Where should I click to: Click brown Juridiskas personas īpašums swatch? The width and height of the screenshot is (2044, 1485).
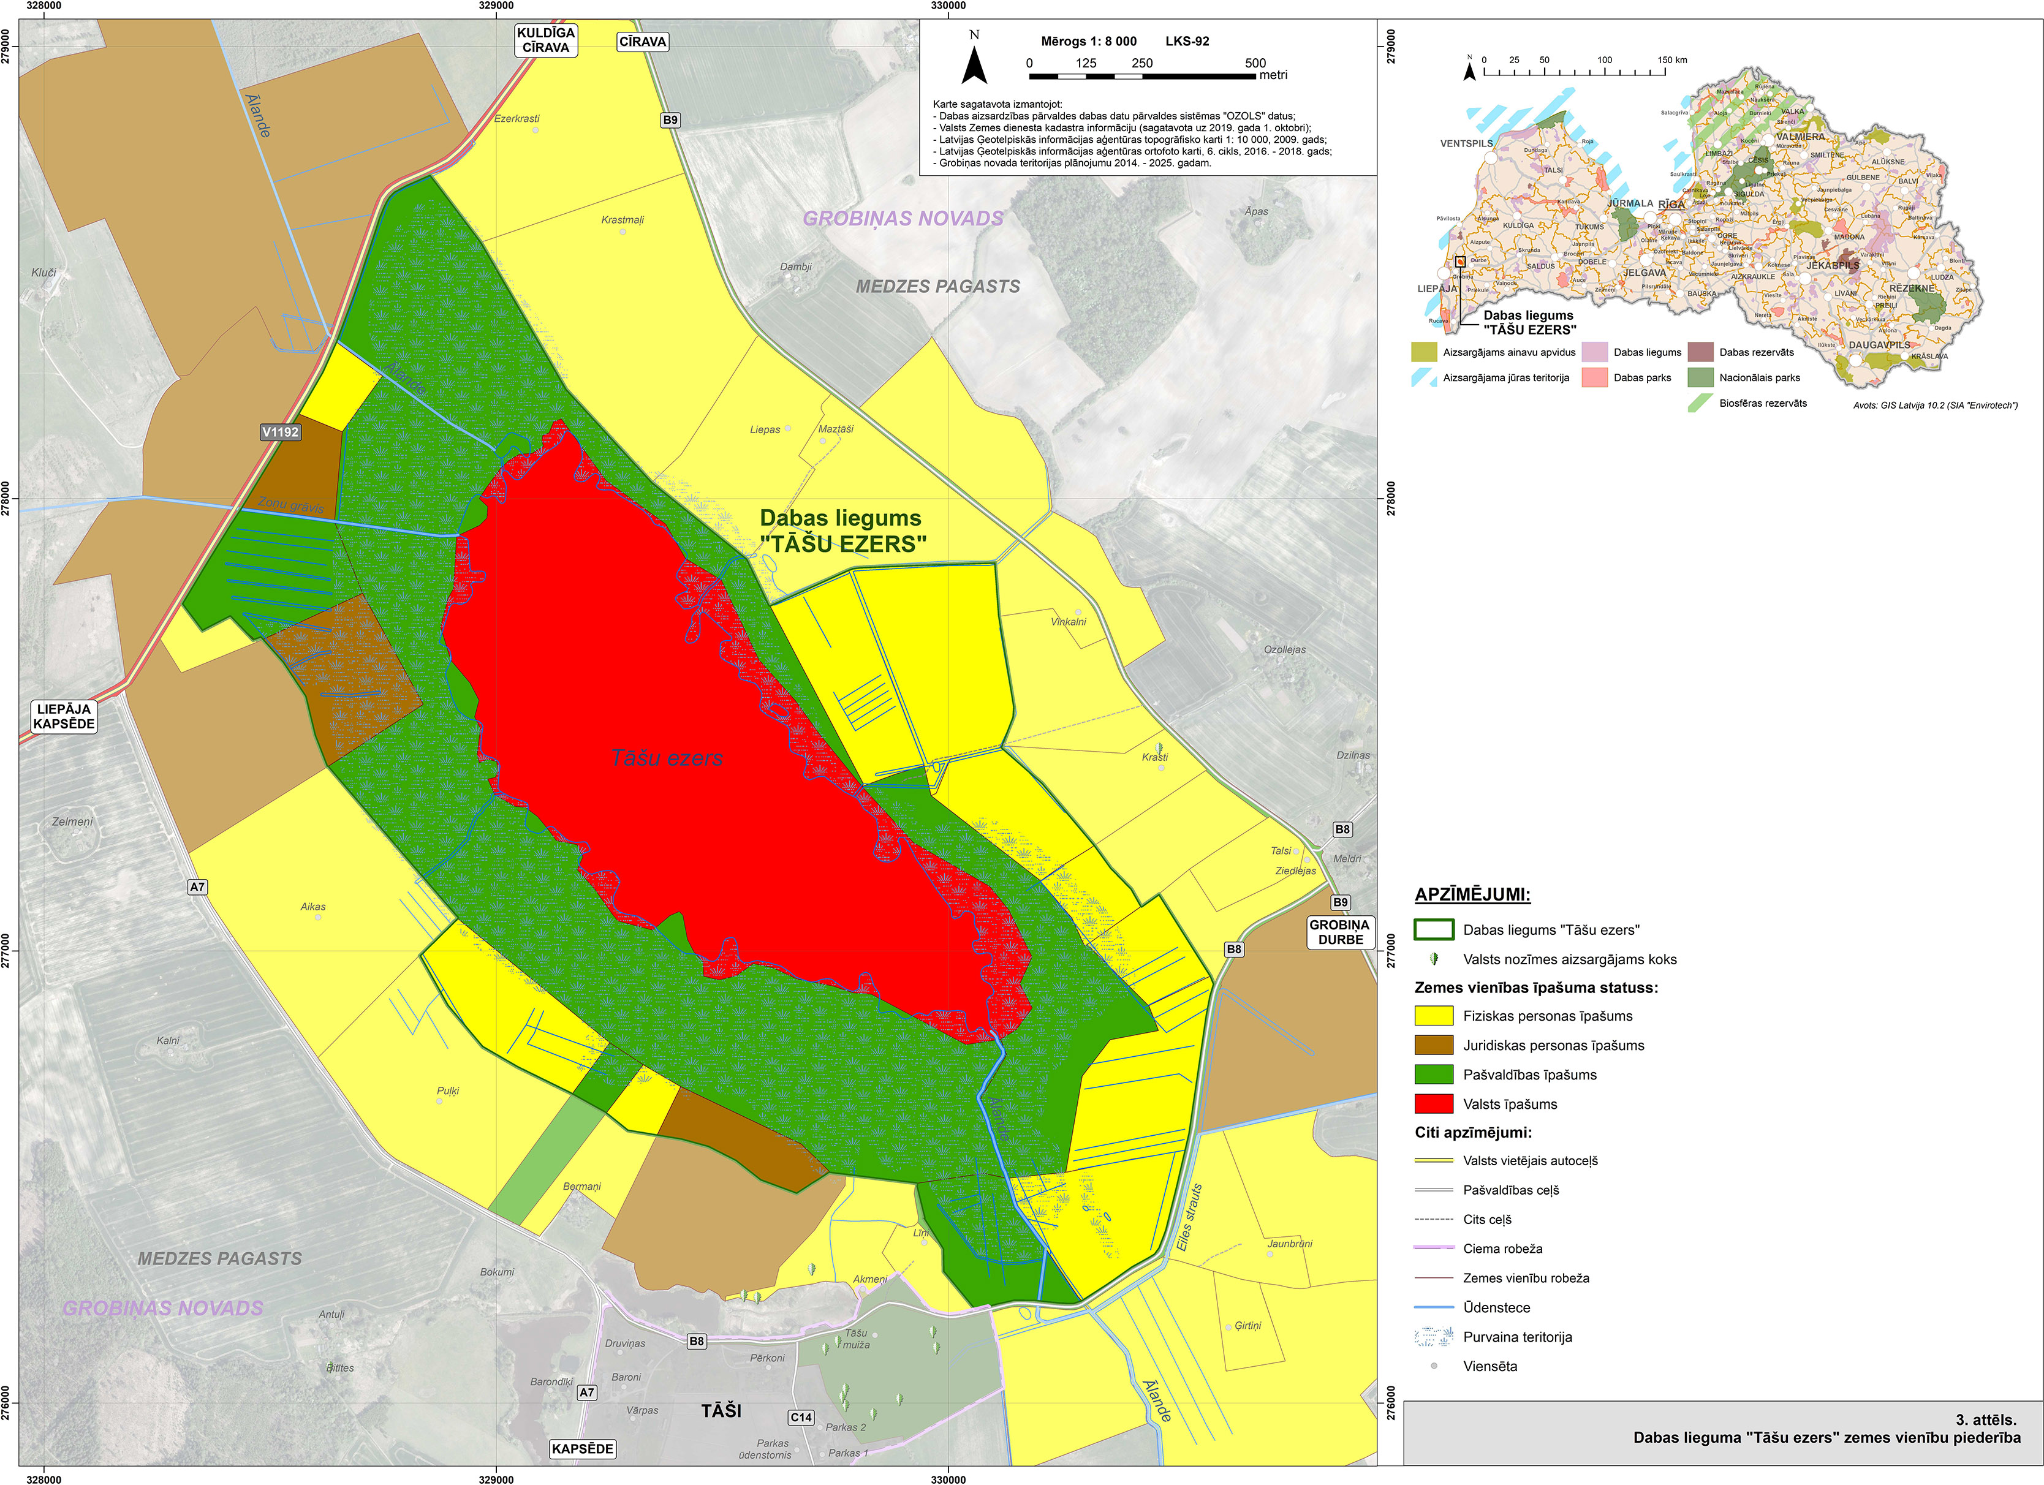1434,1045
